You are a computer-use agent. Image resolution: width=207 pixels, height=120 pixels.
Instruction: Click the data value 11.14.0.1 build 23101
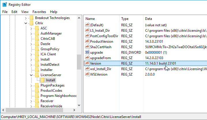pyautogui.click(x=161, y=63)
